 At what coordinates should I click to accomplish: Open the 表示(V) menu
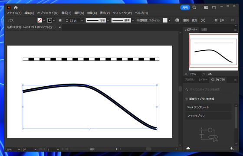(x=105, y=13)
